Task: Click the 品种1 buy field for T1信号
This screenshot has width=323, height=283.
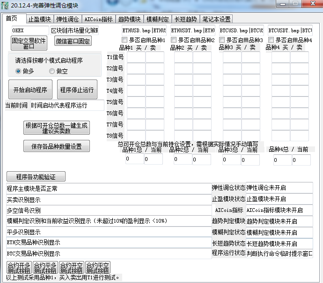Action: click(x=136, y=57)
